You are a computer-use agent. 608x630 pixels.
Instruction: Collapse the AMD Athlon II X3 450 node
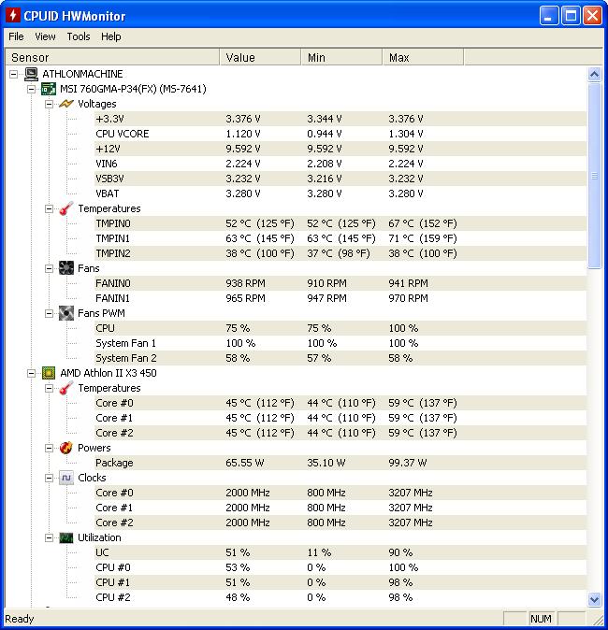32,373
